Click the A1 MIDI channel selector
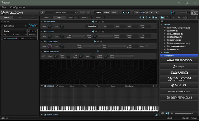Image resolution: width=199 pixels, height=121 pixels. [29, 31]
